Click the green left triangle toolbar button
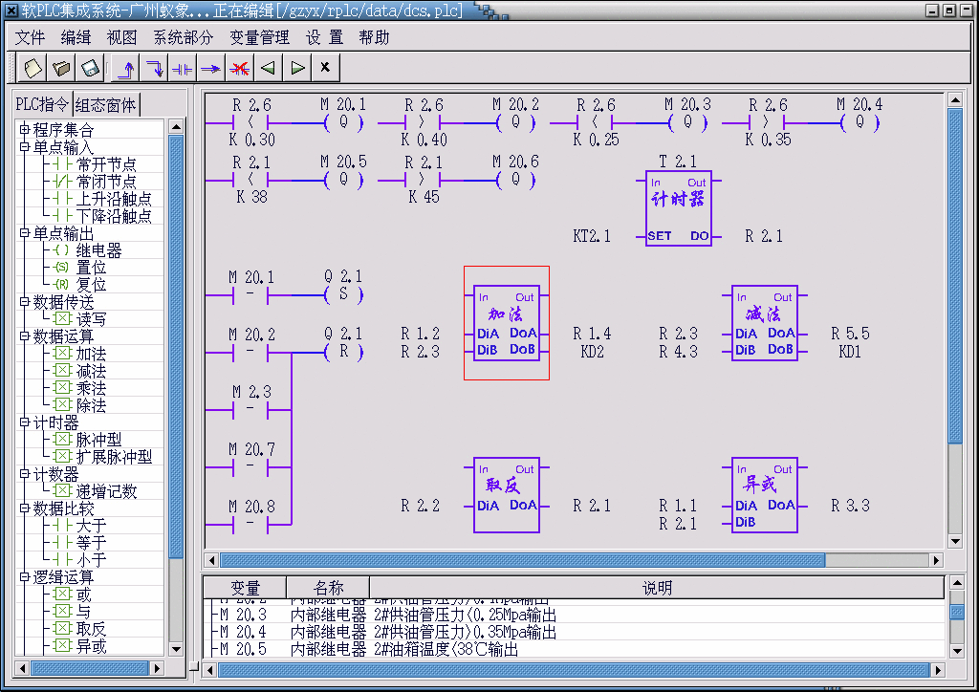This screenshot has height=692, width=979. point(268,68)
